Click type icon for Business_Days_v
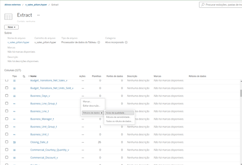 point(15,96)
